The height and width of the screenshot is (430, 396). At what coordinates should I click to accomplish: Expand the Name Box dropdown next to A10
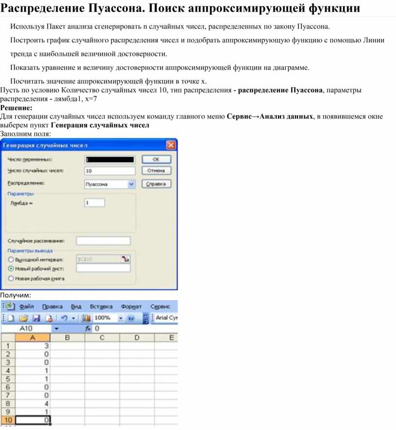(57, 329)
